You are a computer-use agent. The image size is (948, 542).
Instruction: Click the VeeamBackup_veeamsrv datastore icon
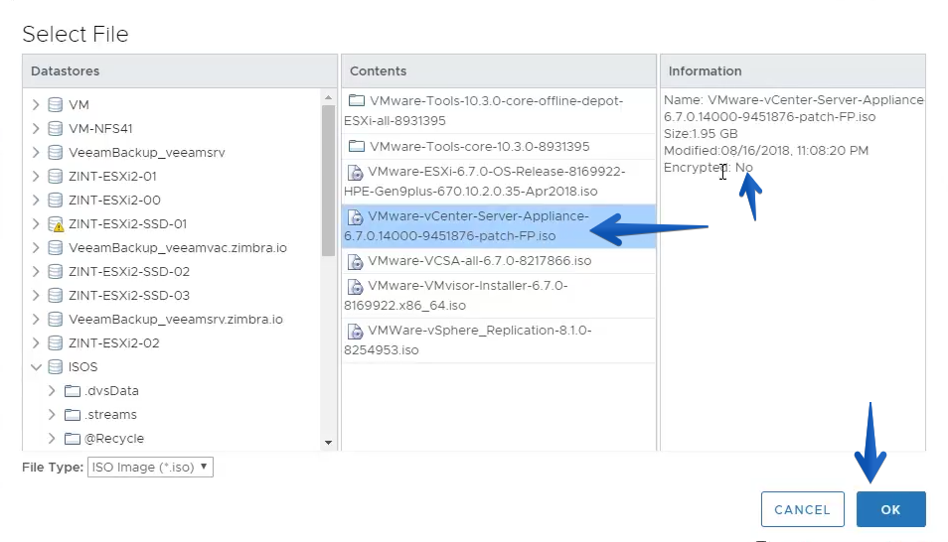pos(55,152)
